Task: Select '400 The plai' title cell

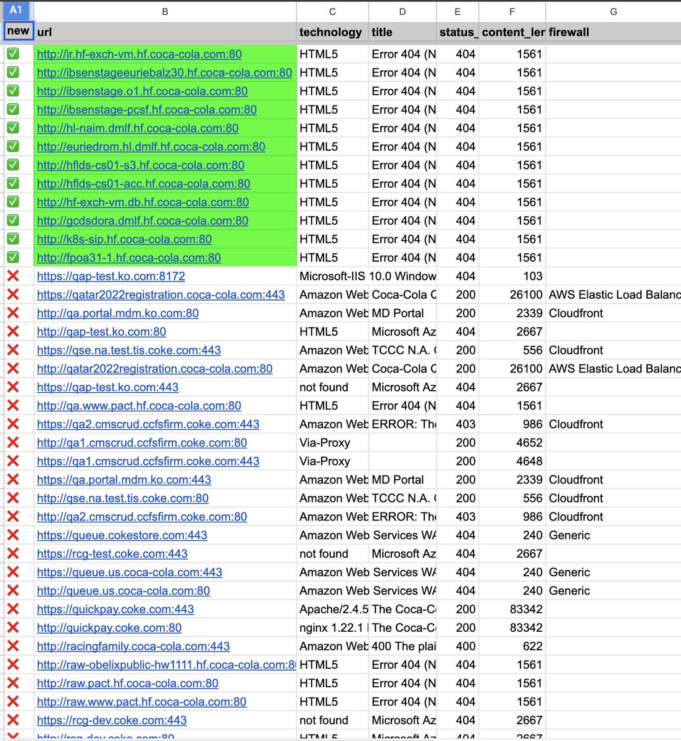Action: [x=403, y=647]
